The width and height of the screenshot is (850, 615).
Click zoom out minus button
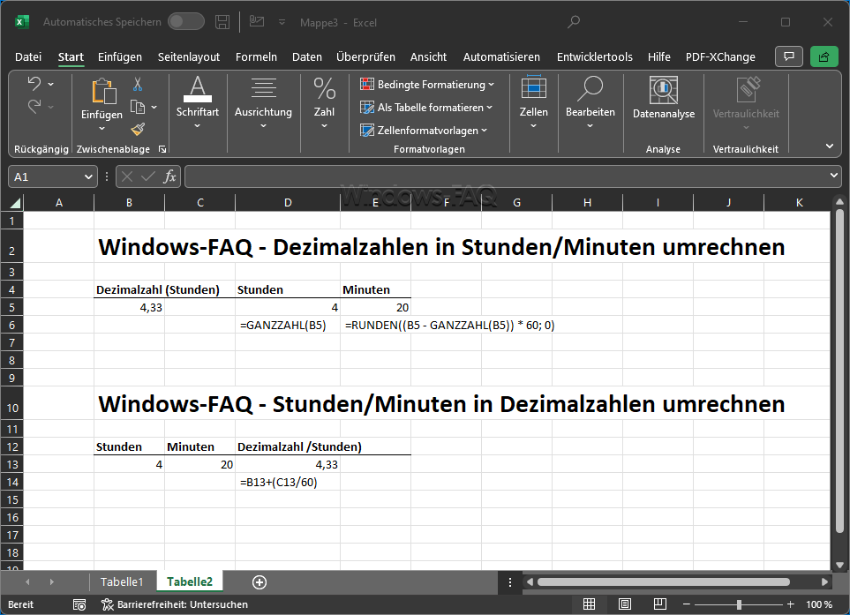pos(687,604)
